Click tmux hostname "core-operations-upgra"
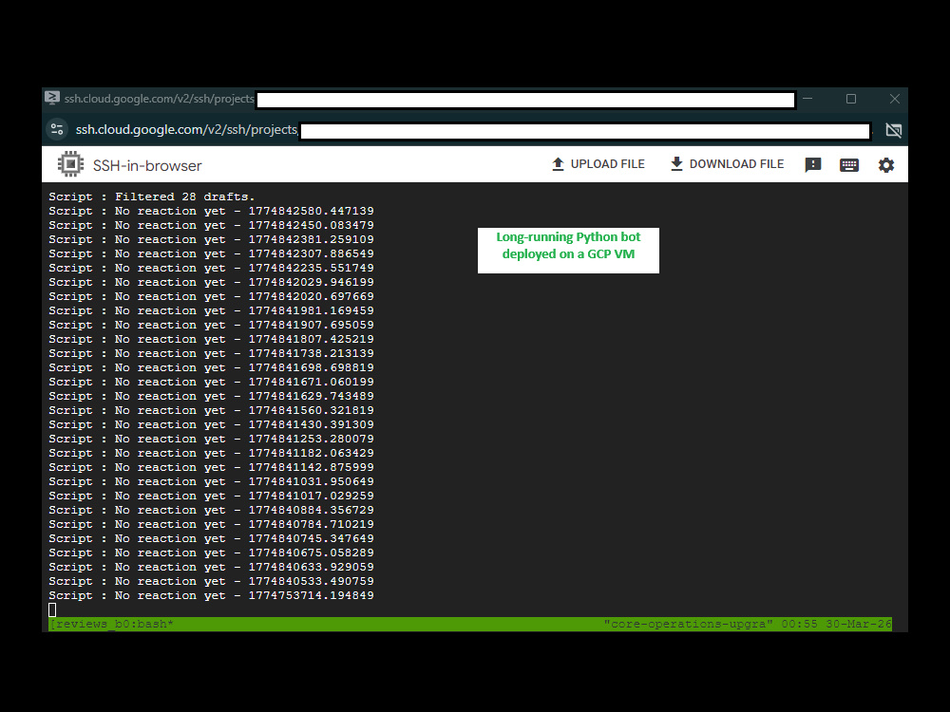This screenshot has height=712, width=950. pos(688,624)
